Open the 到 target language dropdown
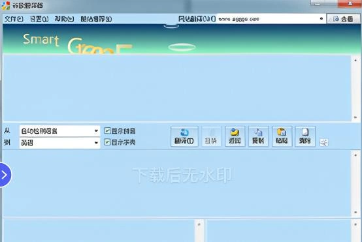Viewport: 362px width, 242px height. (x=60, y=143)
